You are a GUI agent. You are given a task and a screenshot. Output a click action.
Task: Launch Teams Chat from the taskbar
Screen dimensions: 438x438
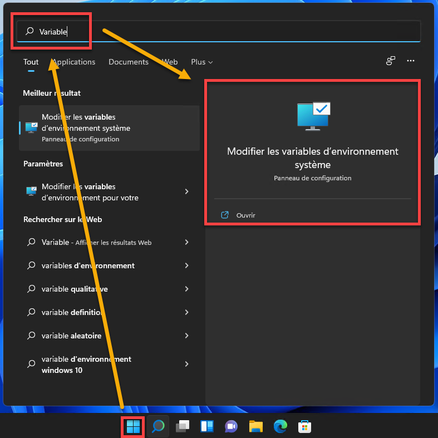click(231, 426)
